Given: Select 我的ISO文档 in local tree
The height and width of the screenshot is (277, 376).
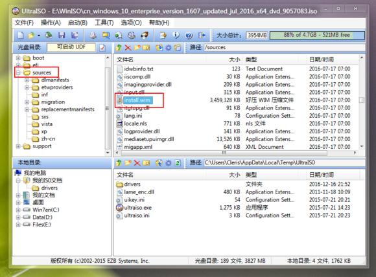Looking at the screenshot, I should click(47, 181).
